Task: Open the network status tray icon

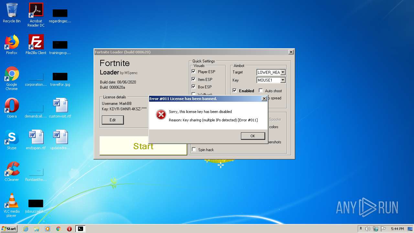Action: coord(376,229)
